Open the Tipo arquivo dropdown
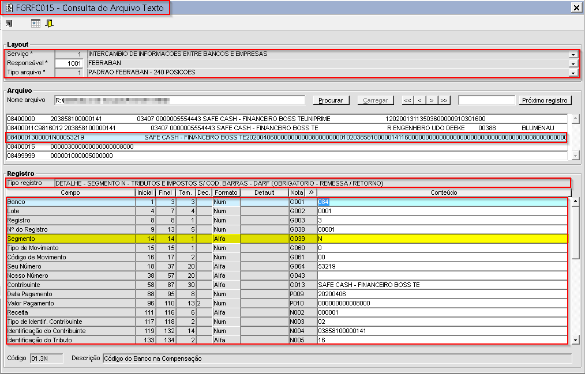Viewport: 585px width, 374px height. (x=573, y=73)
